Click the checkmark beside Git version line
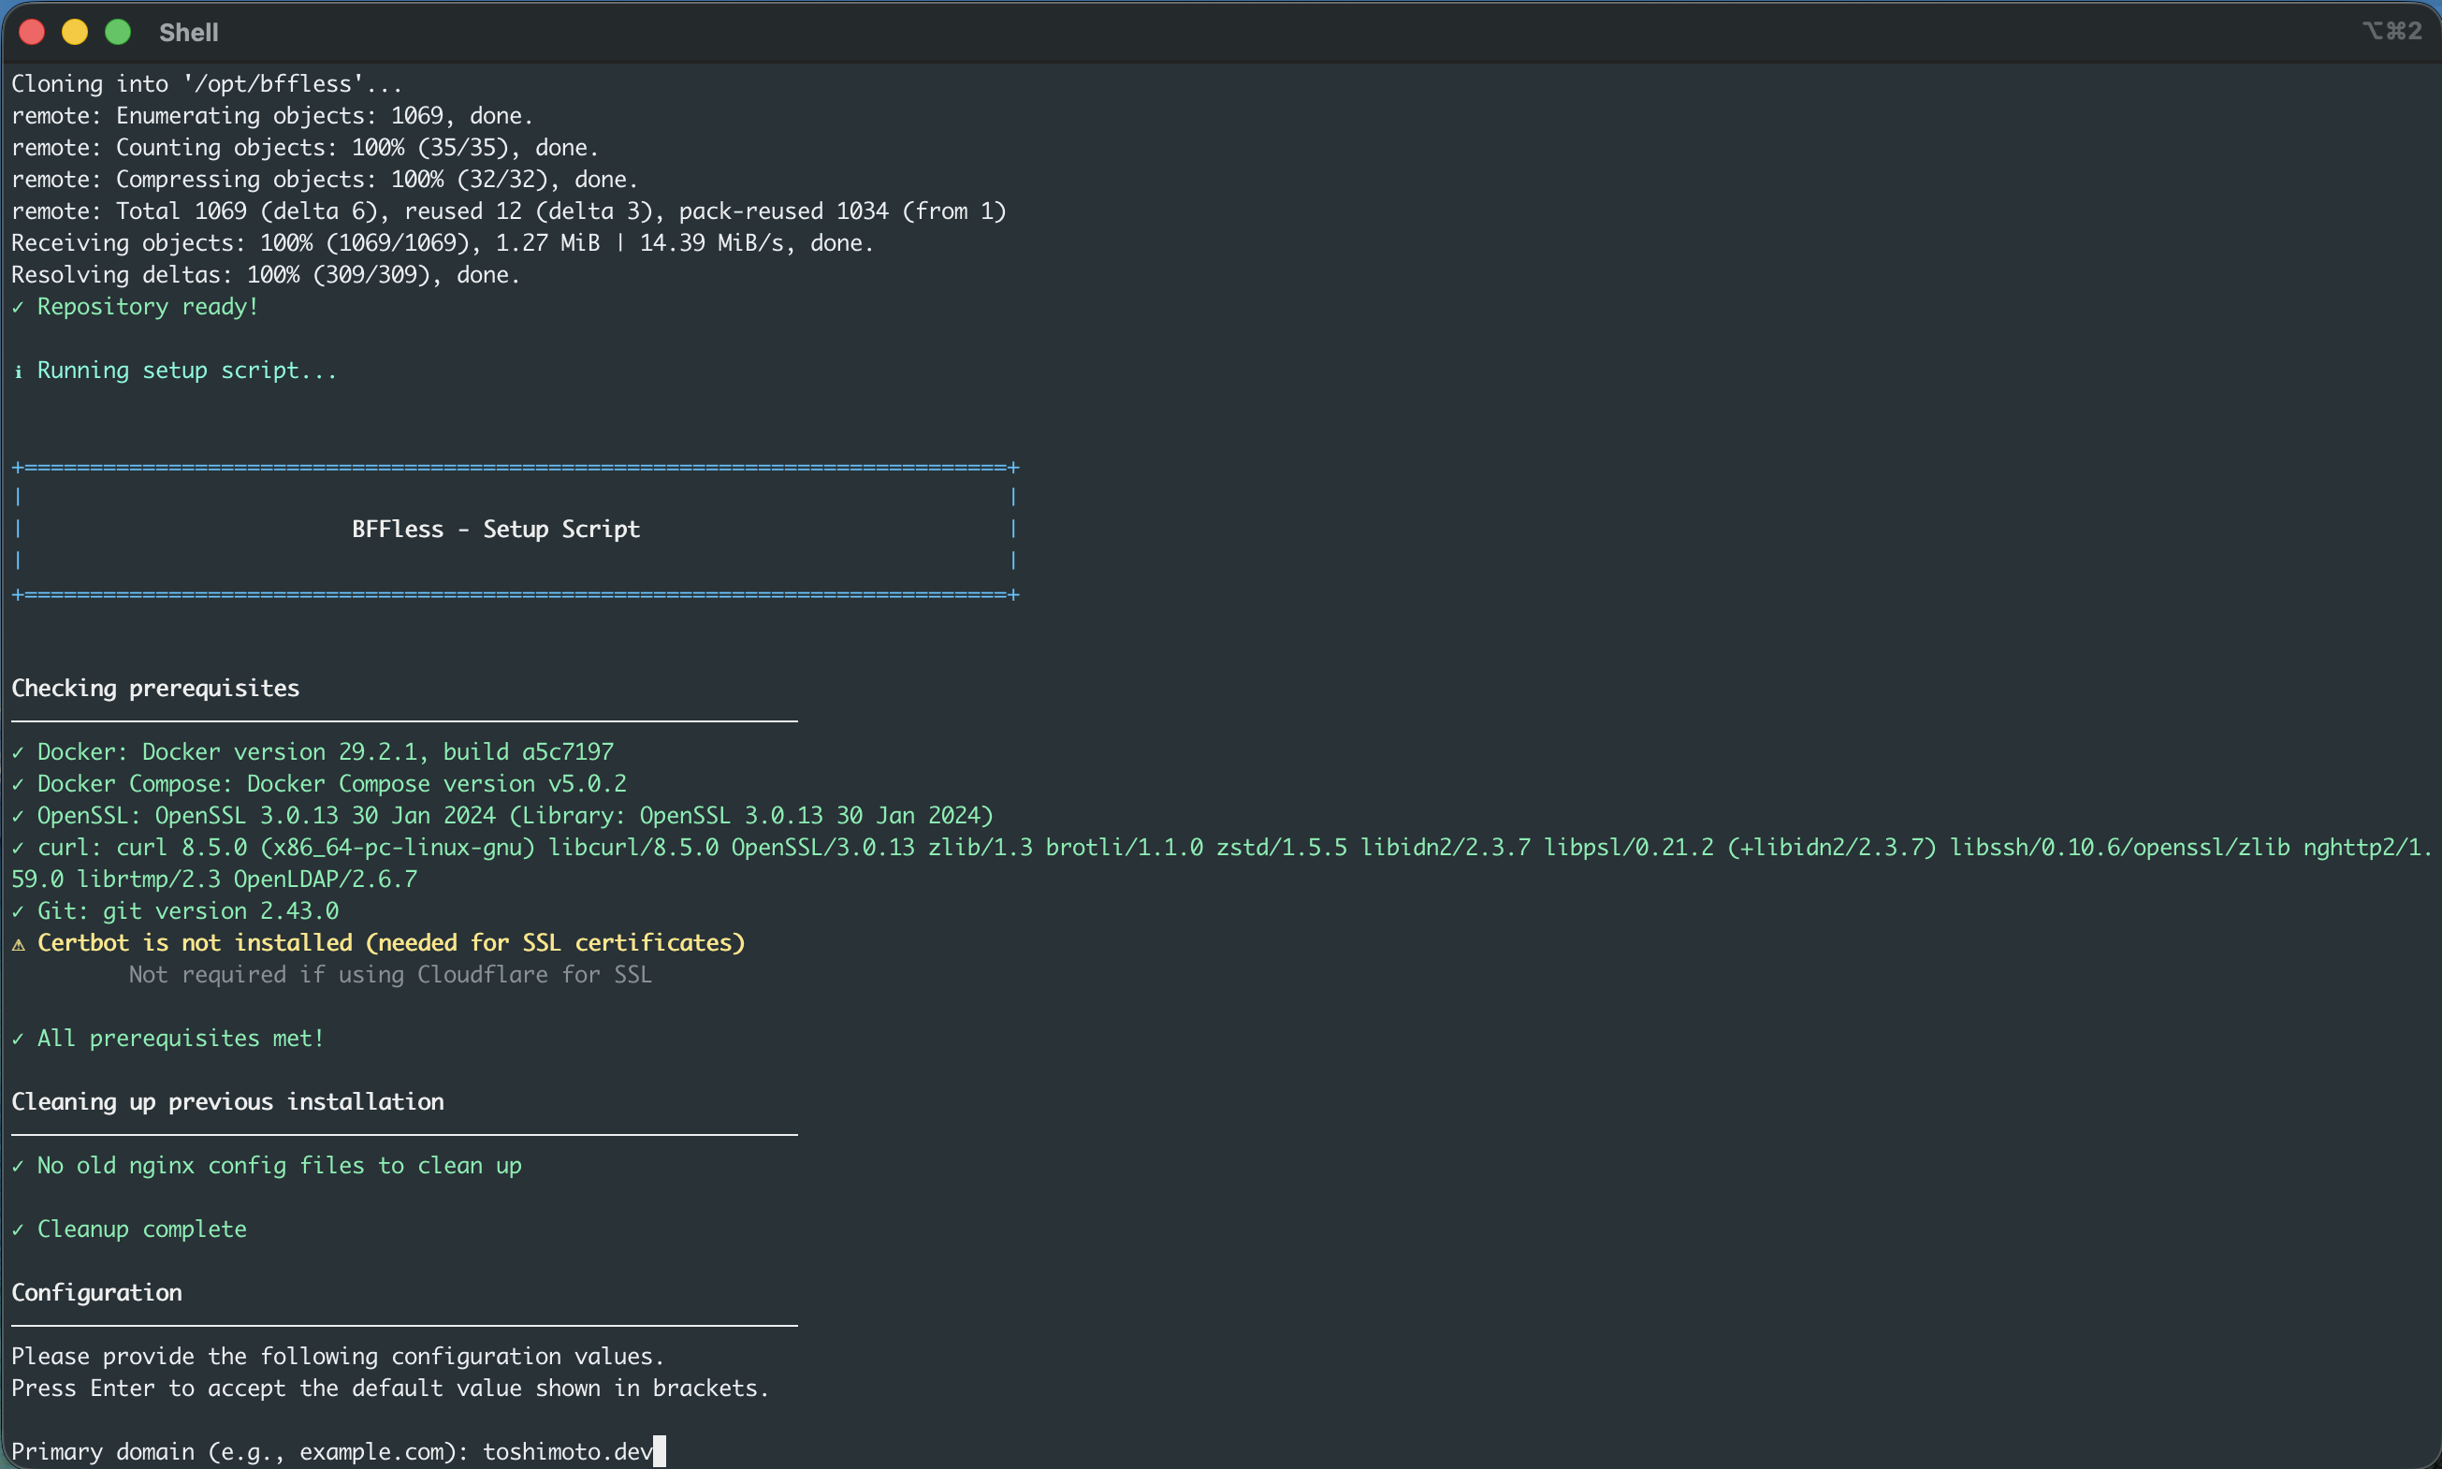The height and width of the screenshot is (1469, 2442). (x=18, y=911)
